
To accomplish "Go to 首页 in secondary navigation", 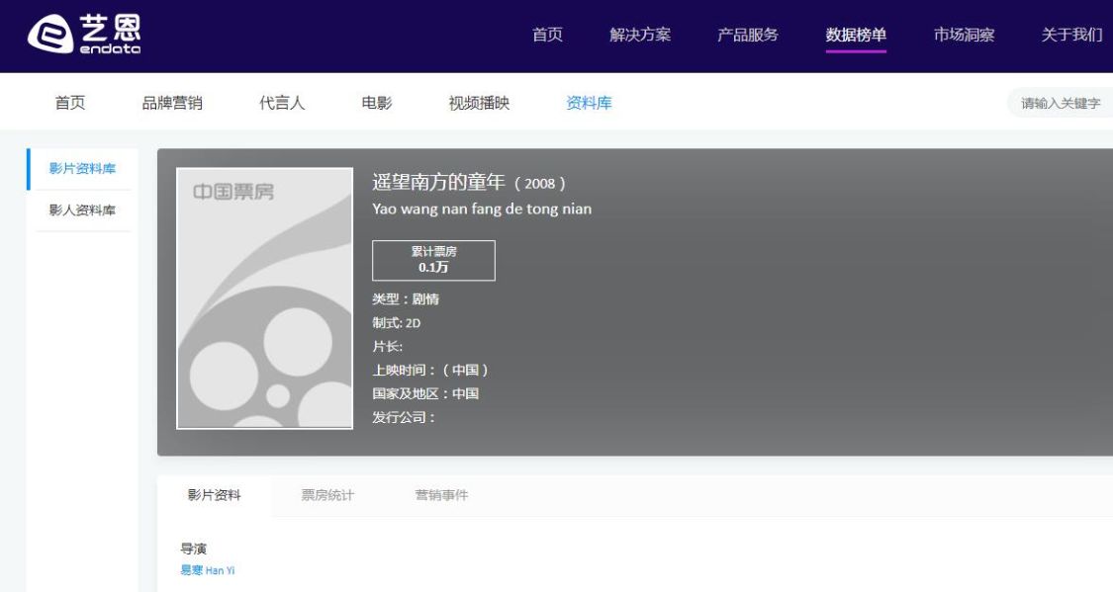I will [x=69, y=102].
